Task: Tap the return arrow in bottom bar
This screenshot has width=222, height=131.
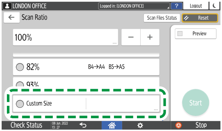Action: tap(83, 125)
